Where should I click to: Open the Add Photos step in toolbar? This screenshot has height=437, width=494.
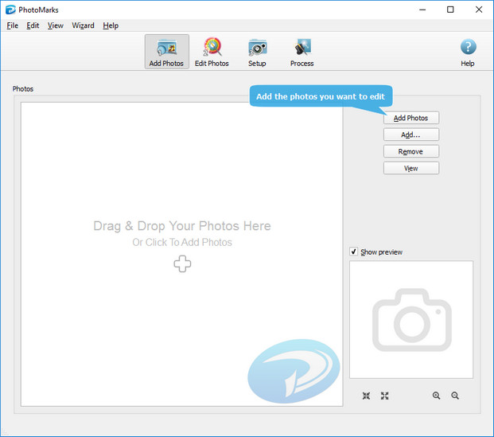[x=166, y=52]
